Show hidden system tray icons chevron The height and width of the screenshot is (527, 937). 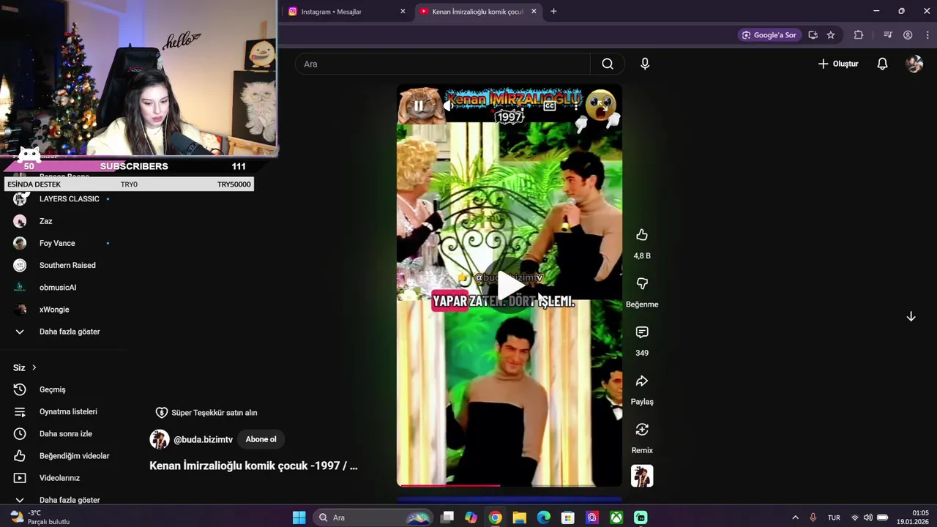(x=796, y=517)
